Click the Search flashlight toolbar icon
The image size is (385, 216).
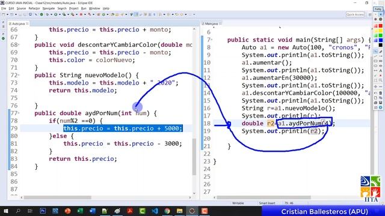pos(122,14)
